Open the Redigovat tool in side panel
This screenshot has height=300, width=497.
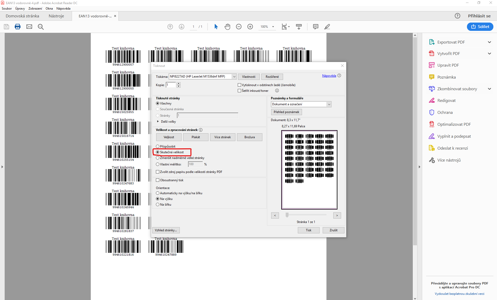pos(446,101)
